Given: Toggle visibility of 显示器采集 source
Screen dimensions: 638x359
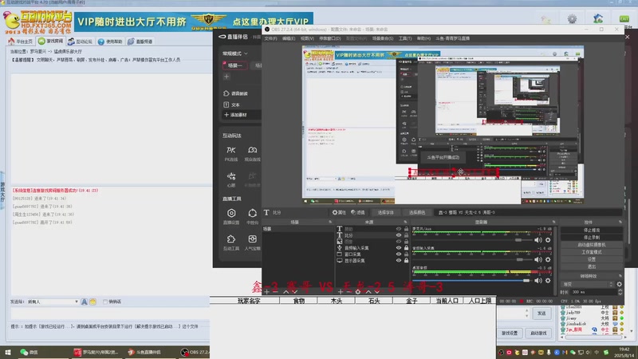Looking at the screenshot, I should pos(399,261).
